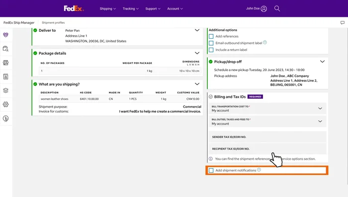
Task: Go to Shipment profiles tab
Action: 53,23
